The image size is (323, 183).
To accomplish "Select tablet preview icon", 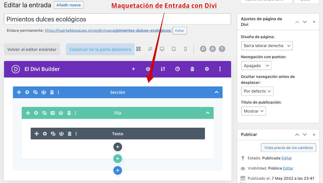I will (x=174, y=49).
